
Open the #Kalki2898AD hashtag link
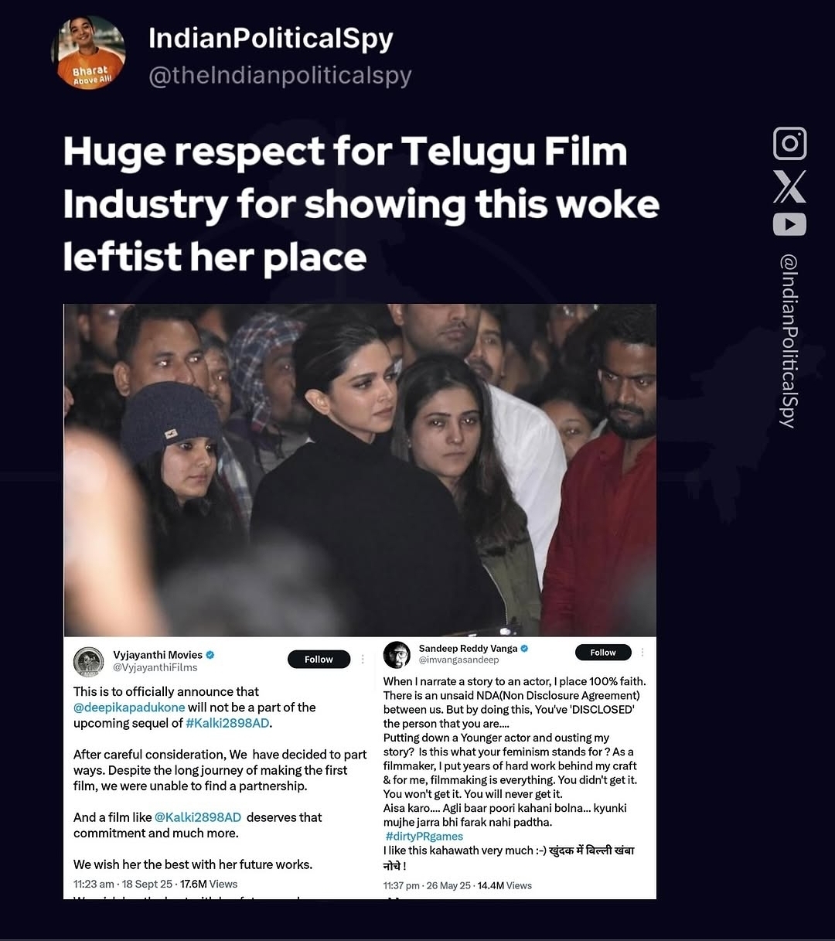point(227,724)
